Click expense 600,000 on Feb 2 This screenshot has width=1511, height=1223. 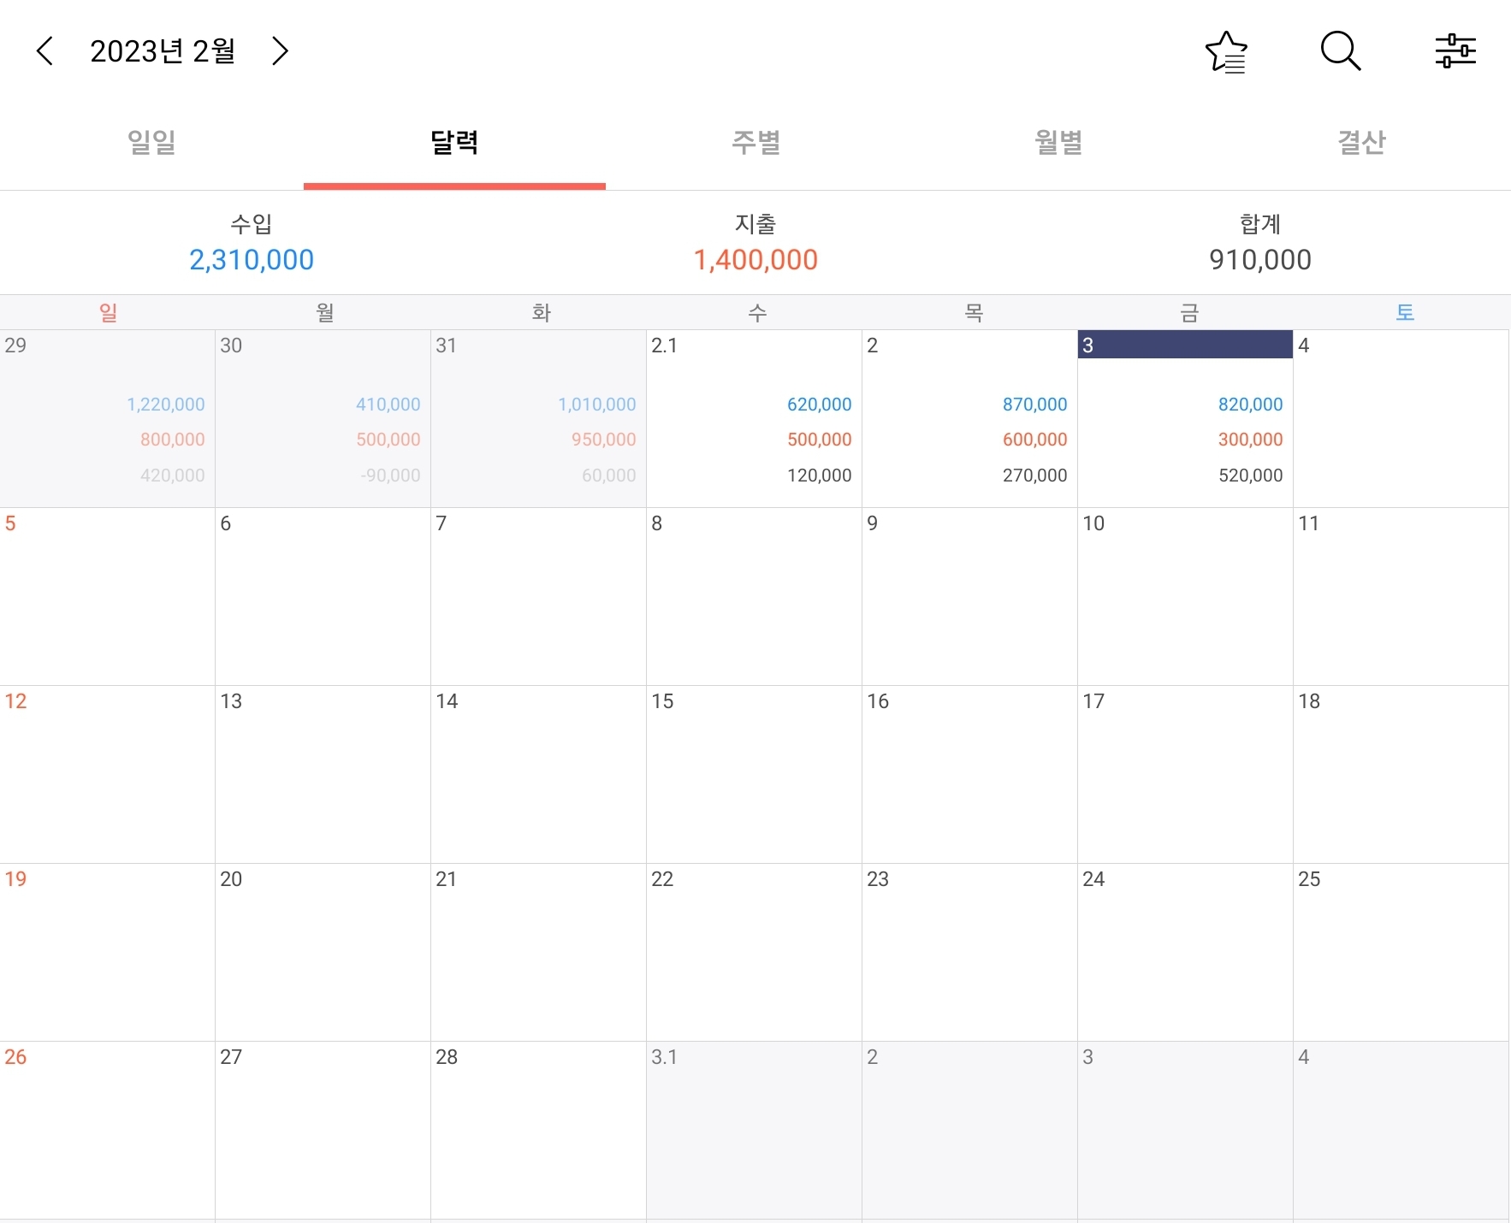1034,440
